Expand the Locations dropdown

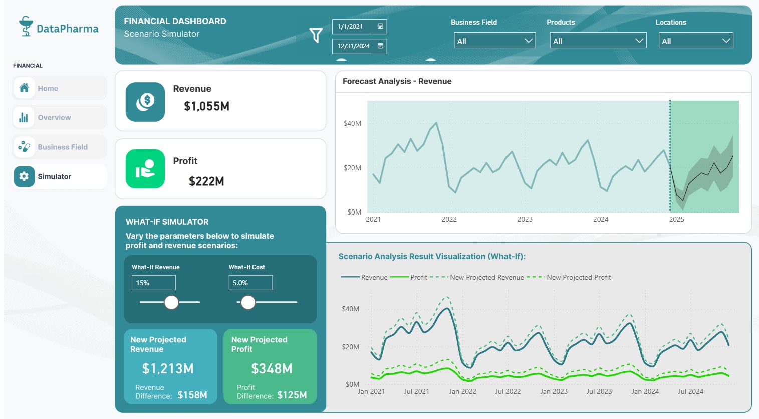pyautogui.click(x=695, y=41)
